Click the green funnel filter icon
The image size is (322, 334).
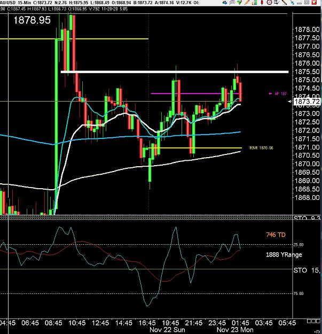click(x=239, y=3)
